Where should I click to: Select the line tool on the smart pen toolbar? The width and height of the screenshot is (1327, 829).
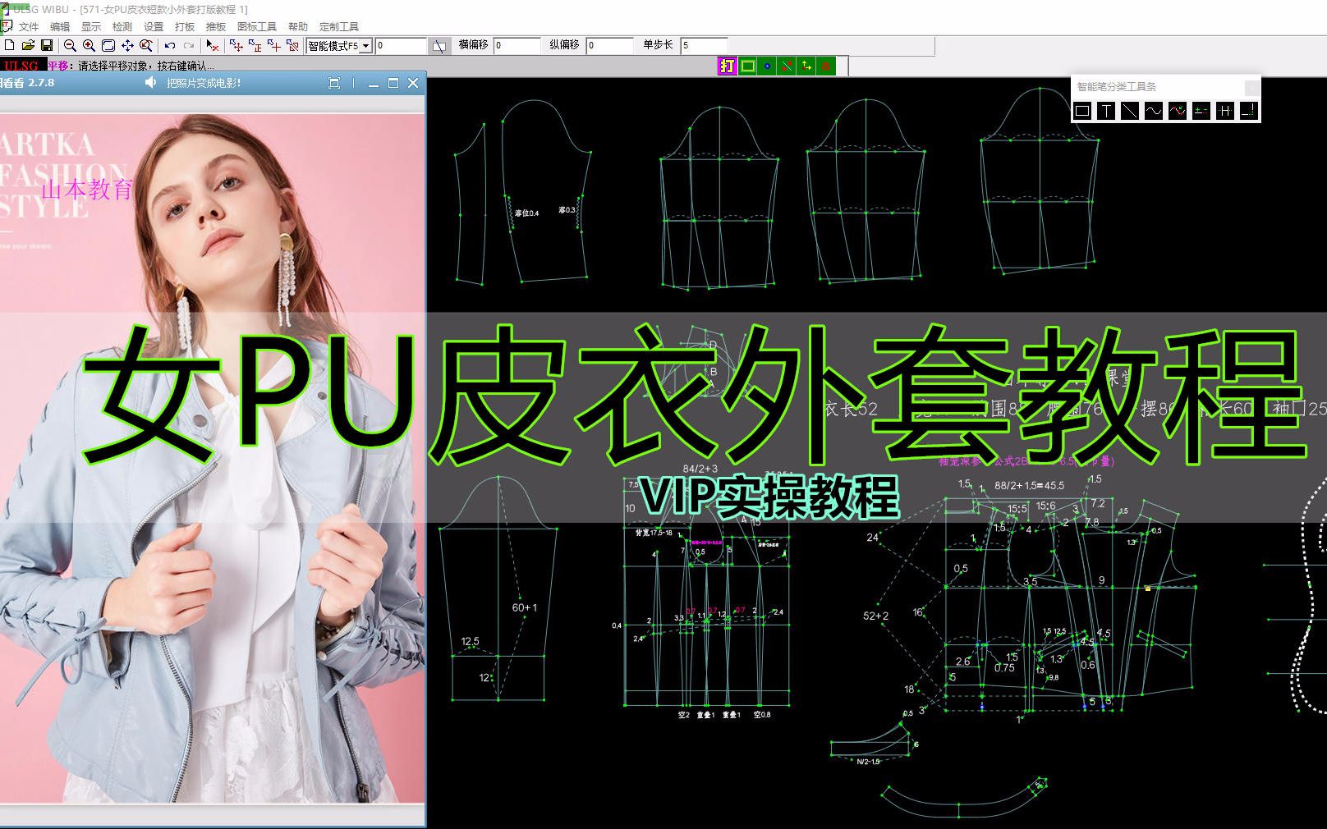[x=1130, y=110]
